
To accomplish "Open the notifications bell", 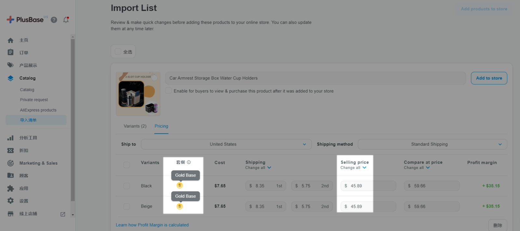I will coord(66,20).
